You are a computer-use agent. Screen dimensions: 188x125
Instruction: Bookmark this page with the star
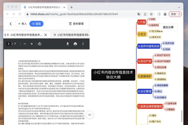(x=151, y=14)
